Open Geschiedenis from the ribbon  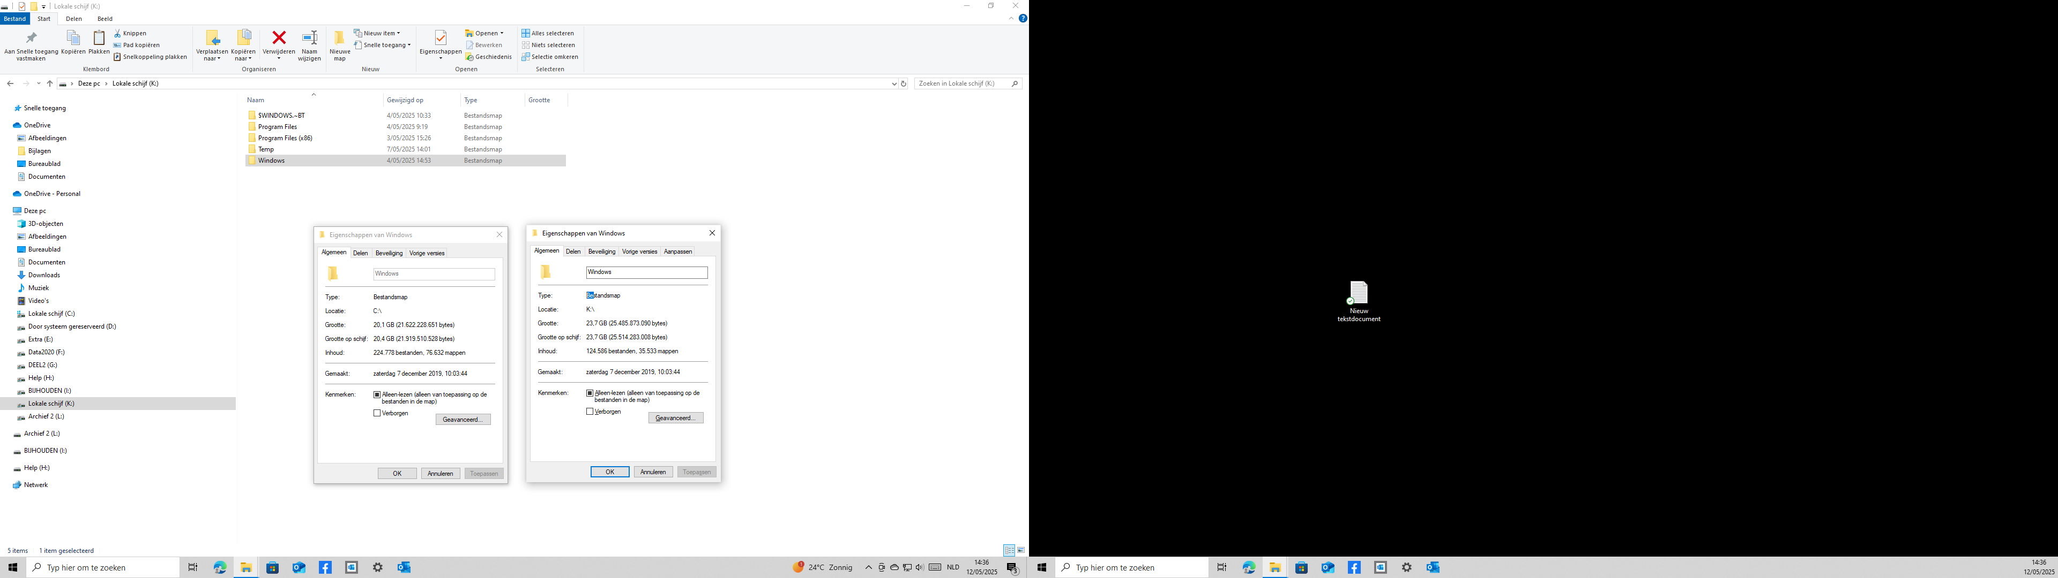(x=488, y=57)
